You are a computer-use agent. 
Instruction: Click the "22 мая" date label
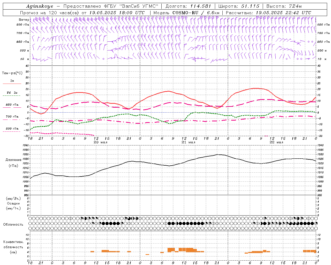pos(276,142)
